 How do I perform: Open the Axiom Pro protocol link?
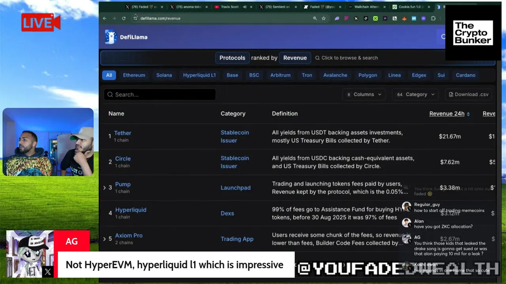click(129, 235)
